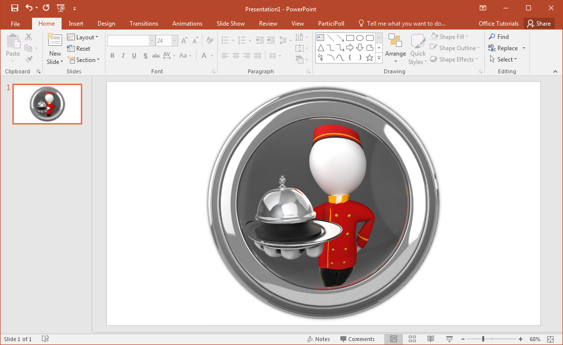Click the Save icon in title bar
The width and height of the screenshot is (563, 345).
[x=15, y=8]
